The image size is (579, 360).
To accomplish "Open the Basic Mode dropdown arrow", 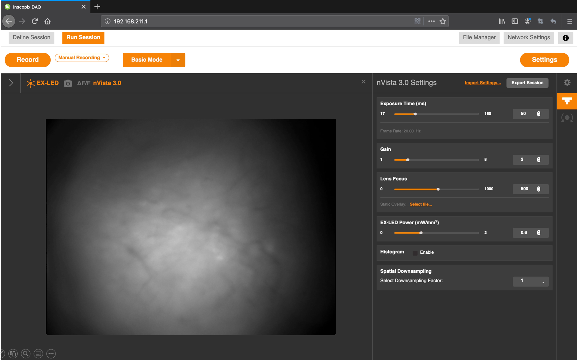I will 178,60.
